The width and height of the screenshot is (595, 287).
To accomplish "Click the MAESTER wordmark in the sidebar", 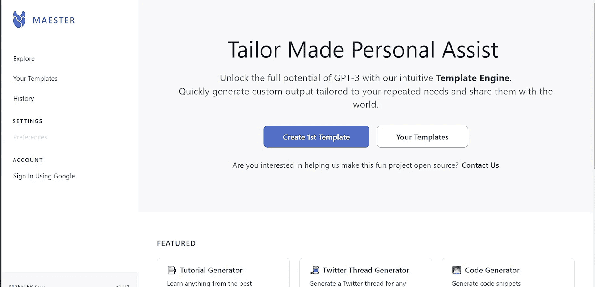I will coord(54,20).
